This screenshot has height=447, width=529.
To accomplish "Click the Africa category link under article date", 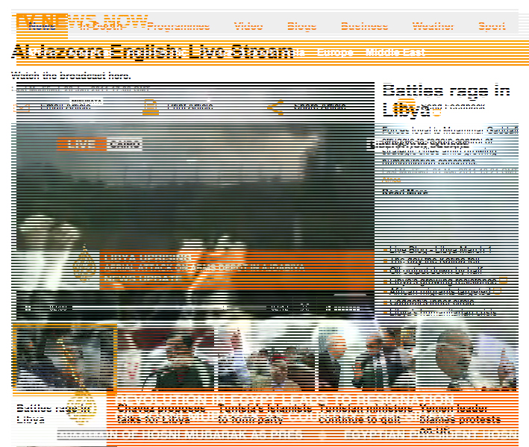I will click(x=392, y=180).
